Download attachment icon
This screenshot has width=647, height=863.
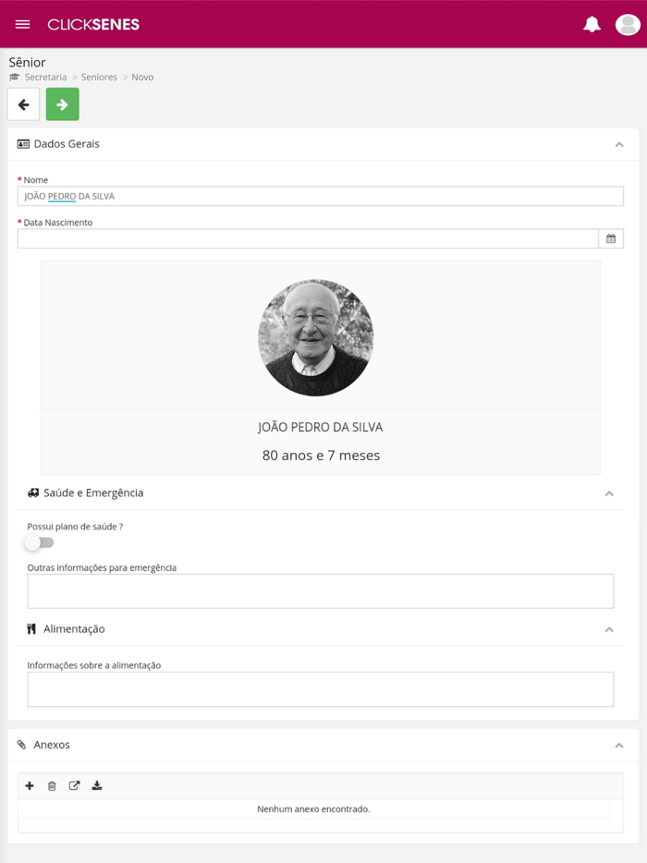tap(97, 785)
